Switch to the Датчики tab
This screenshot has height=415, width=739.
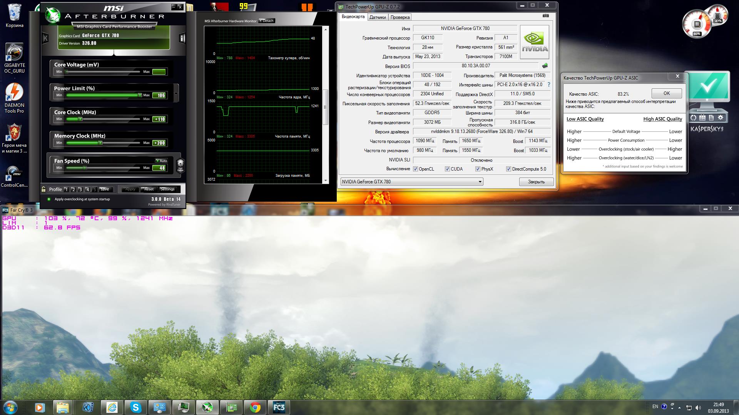(x=377, y=17)
